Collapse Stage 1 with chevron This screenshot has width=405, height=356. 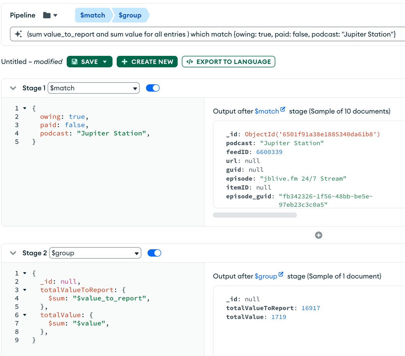pyautogui.click(x=13, y=88)
